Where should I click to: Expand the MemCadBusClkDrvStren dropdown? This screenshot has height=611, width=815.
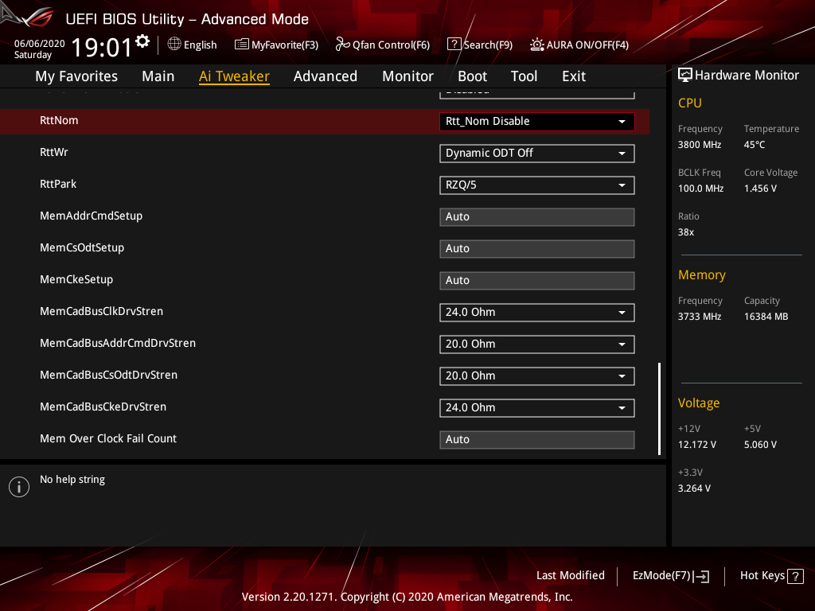point(537,312)
